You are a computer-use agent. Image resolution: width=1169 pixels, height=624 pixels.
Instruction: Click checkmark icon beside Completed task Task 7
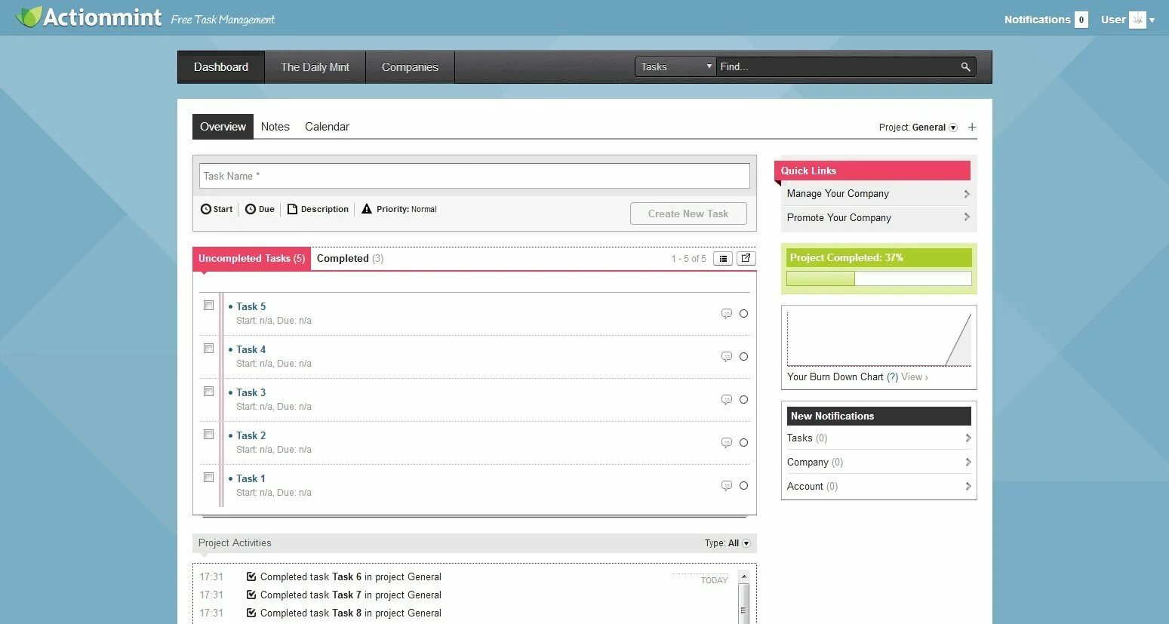tap(251, 595)
